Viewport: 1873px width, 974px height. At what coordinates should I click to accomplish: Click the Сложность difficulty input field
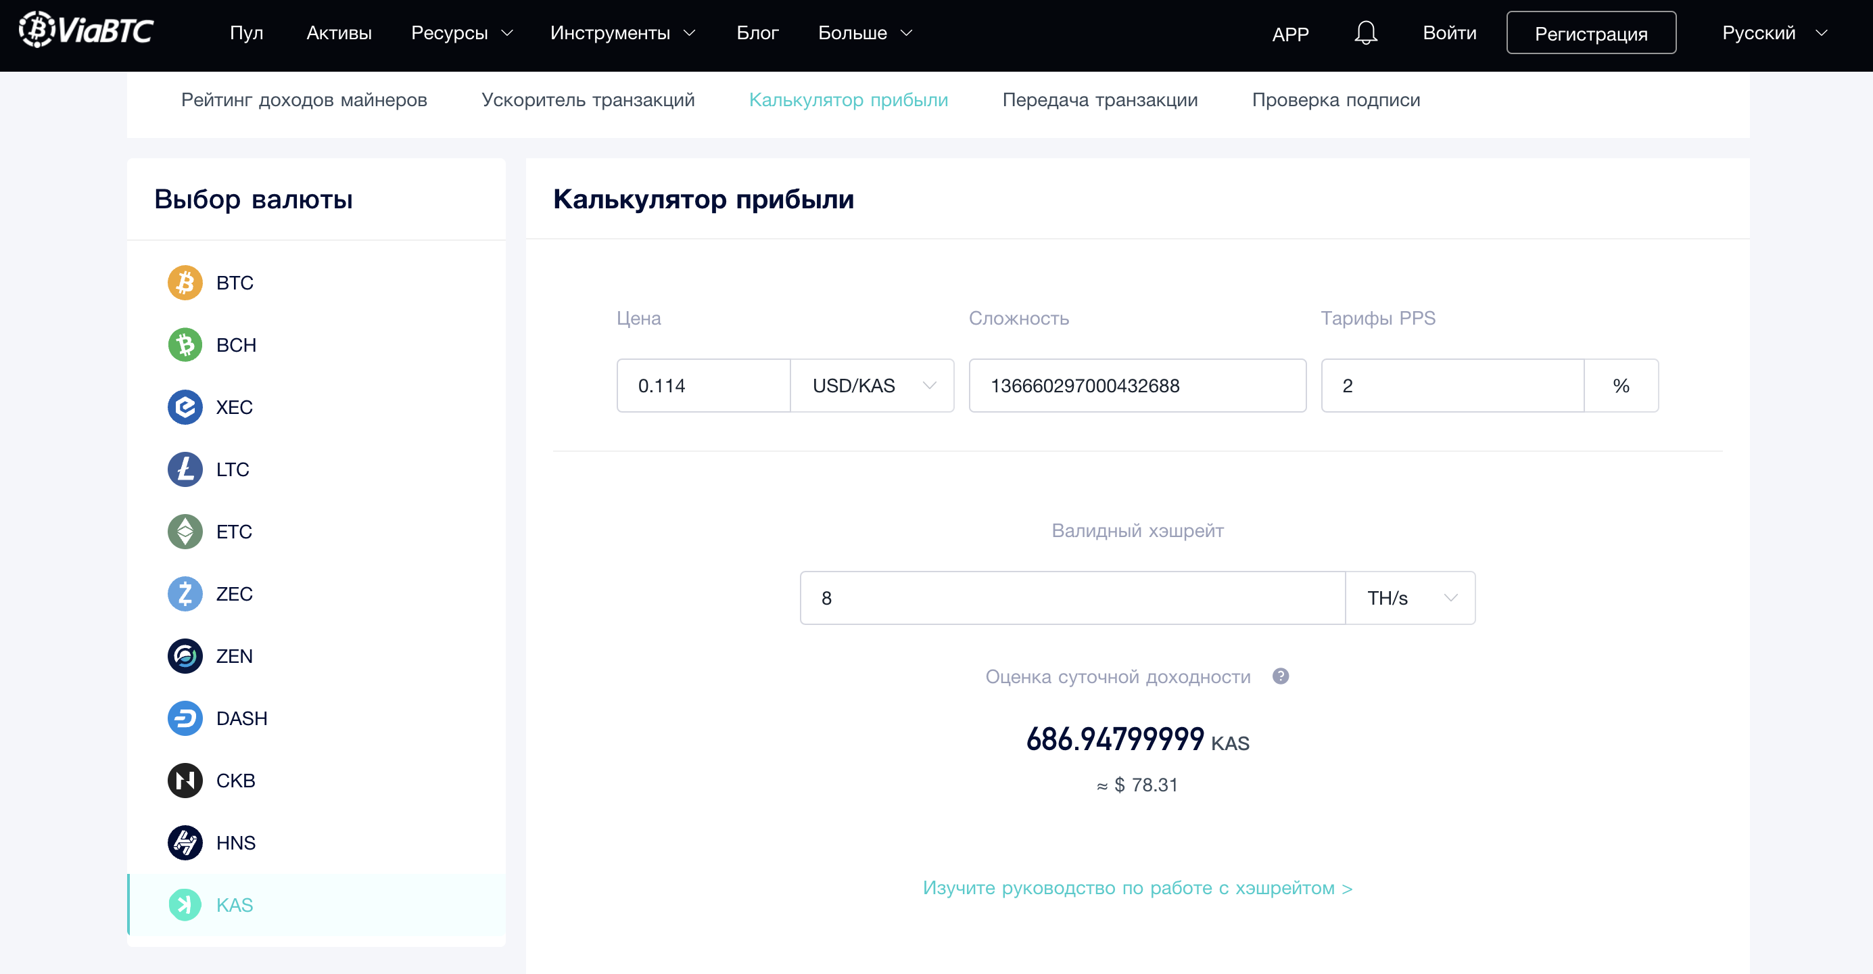click(1137, 386)
